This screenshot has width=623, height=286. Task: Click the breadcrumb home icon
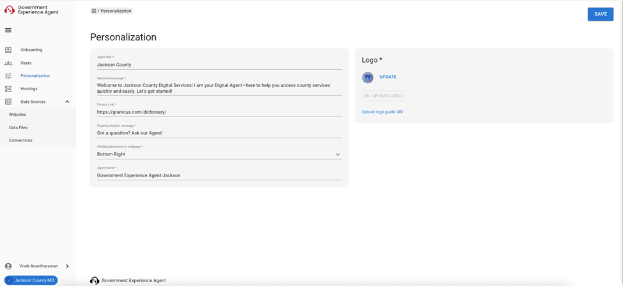click(x=94, y=11)
